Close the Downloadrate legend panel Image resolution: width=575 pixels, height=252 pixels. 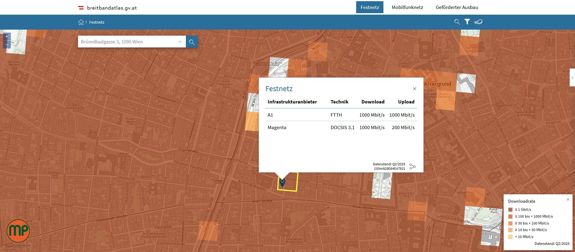click(568, 200)
